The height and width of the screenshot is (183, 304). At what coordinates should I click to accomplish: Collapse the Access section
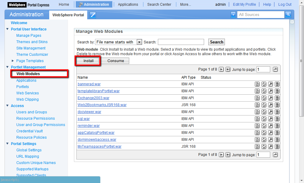(x=7, y=106)
